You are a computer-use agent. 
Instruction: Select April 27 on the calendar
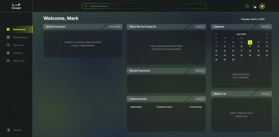267,55
